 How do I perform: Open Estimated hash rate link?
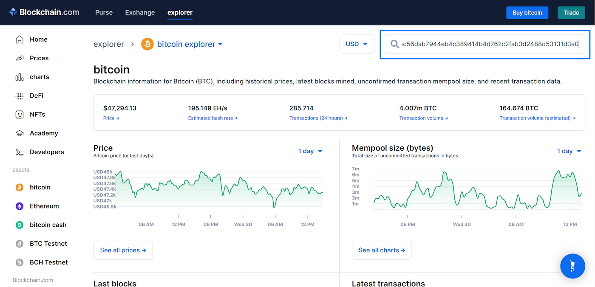213,118
